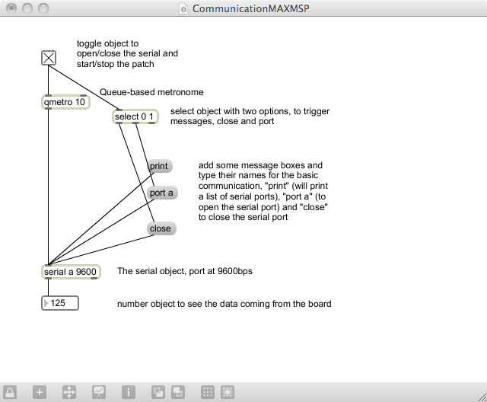
Task: Click the document icon in title bar
Action: pyautogui.click(x=182, y=9)
